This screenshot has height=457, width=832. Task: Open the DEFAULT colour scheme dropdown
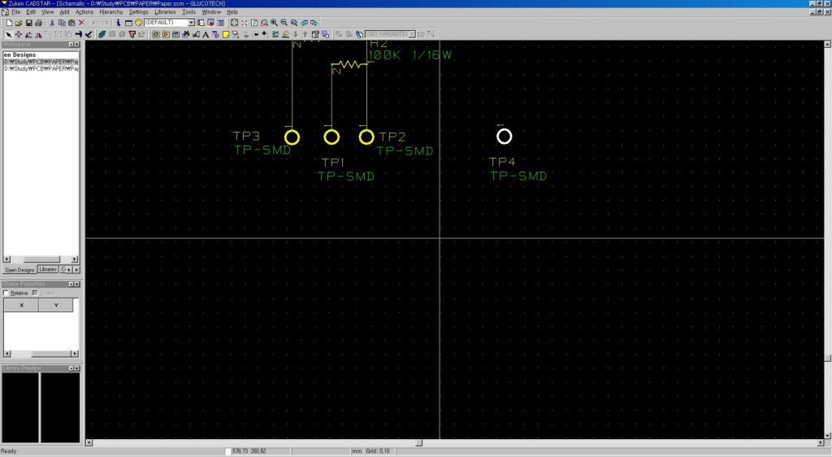pos(191,23)
